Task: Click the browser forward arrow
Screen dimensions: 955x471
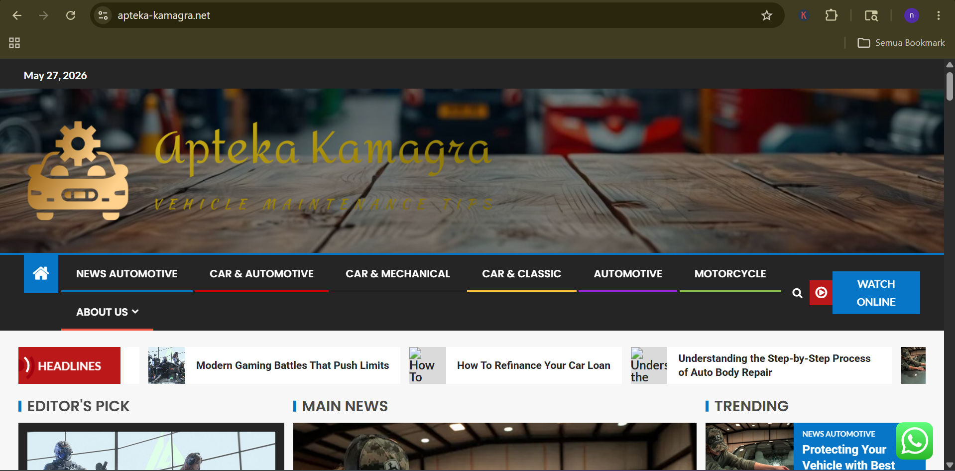Action: [44, 15]
